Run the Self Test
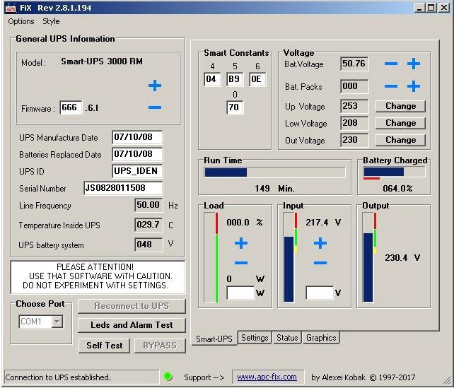454x388 pixels. tap(104, 346)
